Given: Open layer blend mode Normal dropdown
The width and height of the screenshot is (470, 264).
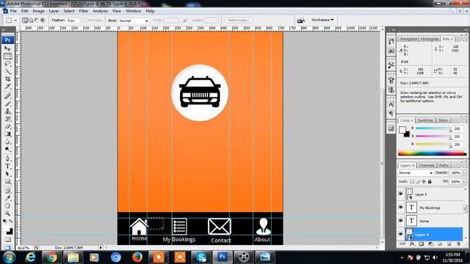Looking at the screenshot, I should pyautogui.click(x=416, y=173).
